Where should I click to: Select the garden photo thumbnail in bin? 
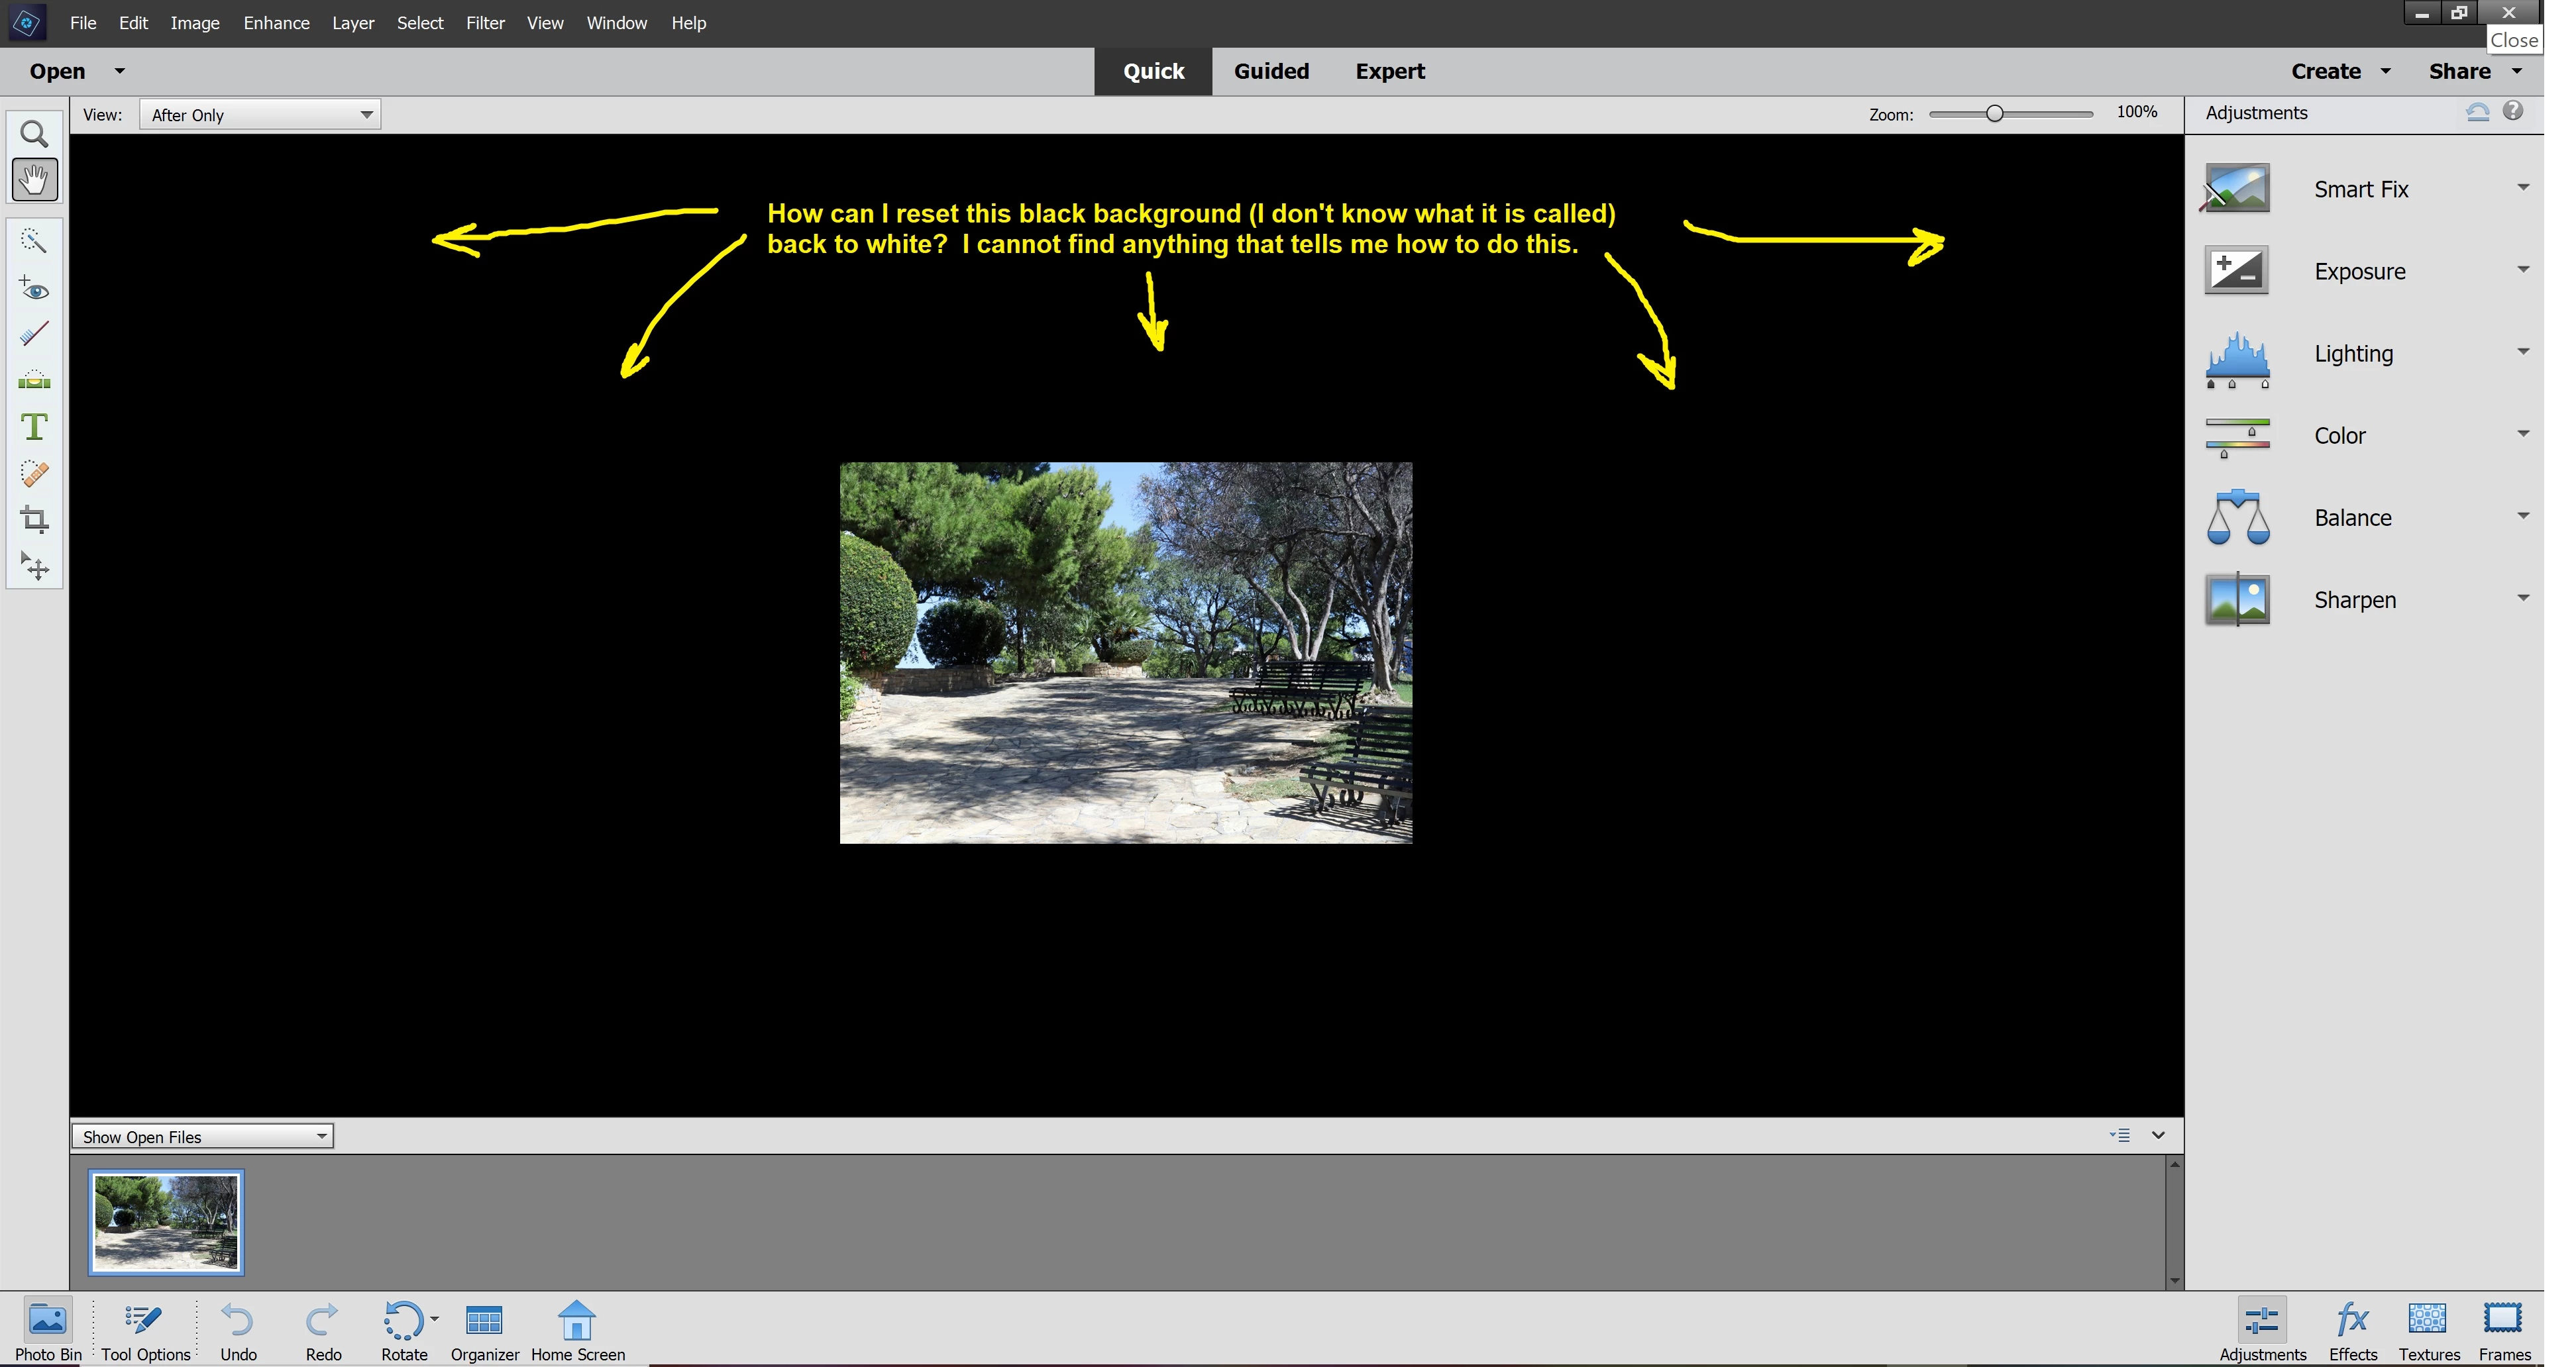[166, 1222]
